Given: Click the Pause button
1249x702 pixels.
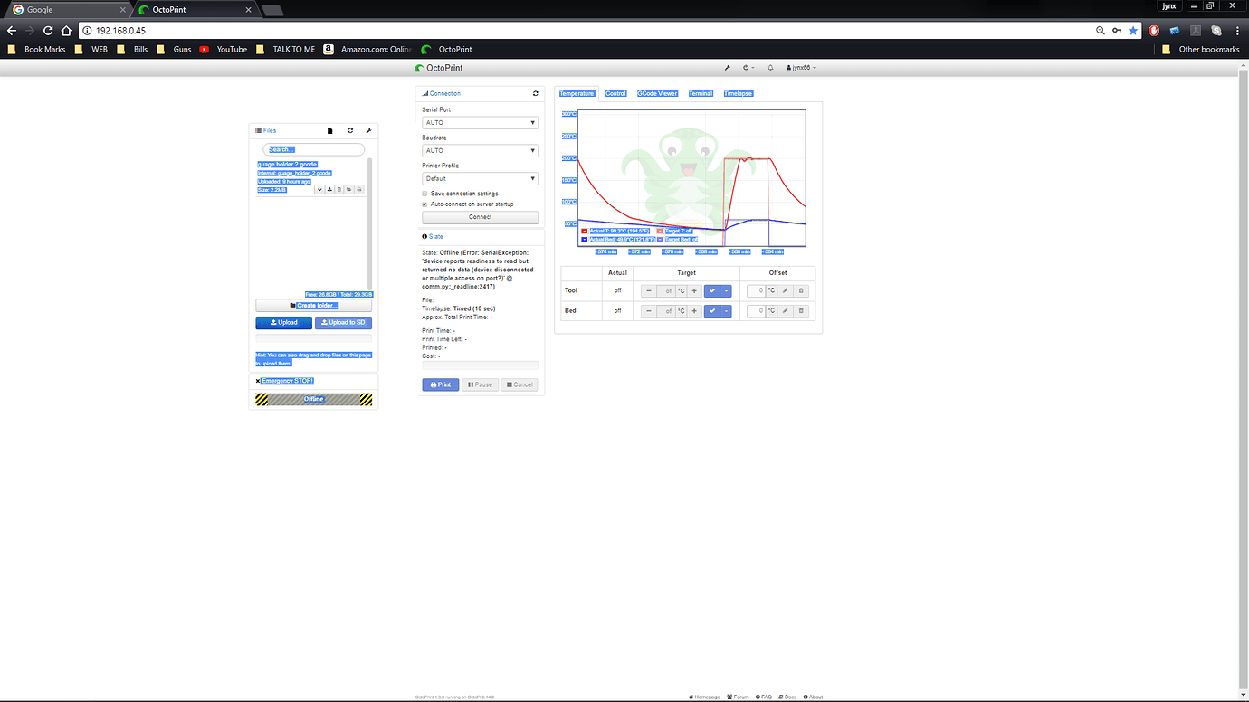Looking at the screenshot, I should tap(480, 384).
